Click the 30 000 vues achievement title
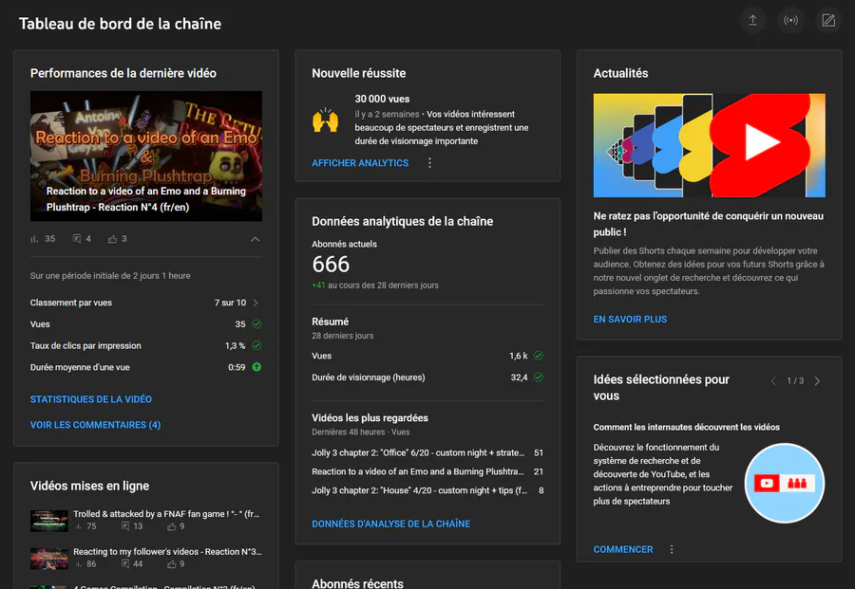The image size is (855, 589). tap(382, 99)
